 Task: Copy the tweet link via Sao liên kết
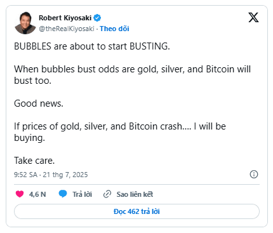coord(135,194)
